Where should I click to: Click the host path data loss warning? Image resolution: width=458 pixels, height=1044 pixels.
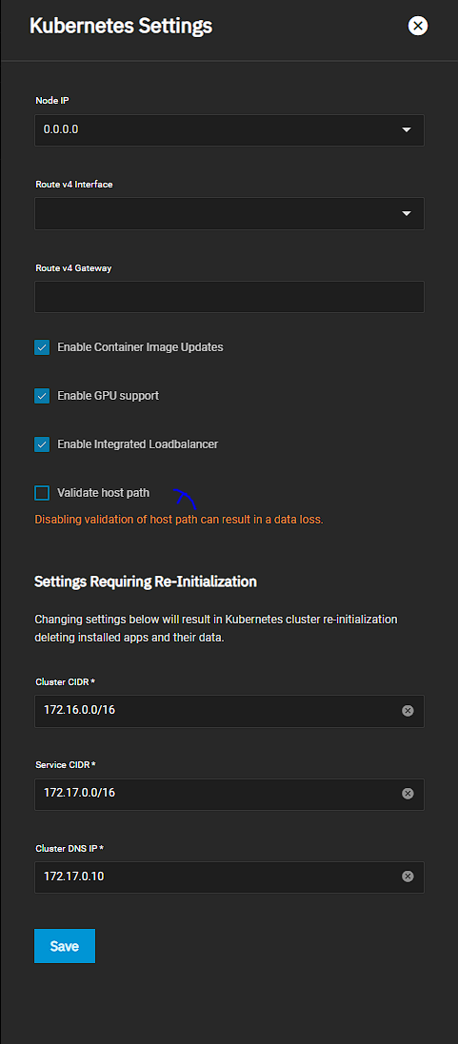coord(179,520)
